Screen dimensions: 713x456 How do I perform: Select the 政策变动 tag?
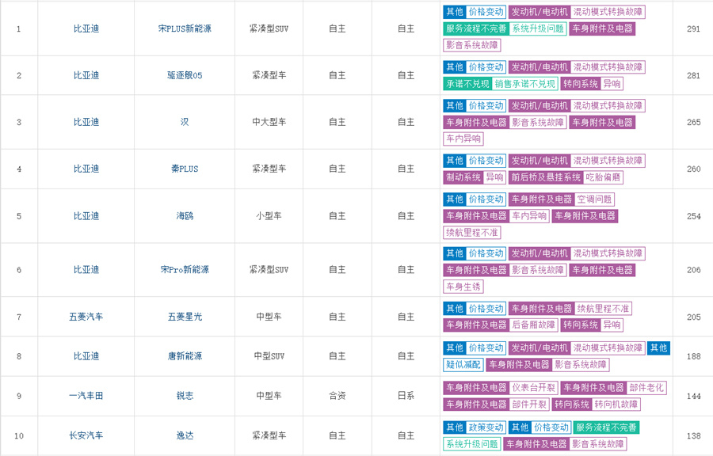[486, 427]
